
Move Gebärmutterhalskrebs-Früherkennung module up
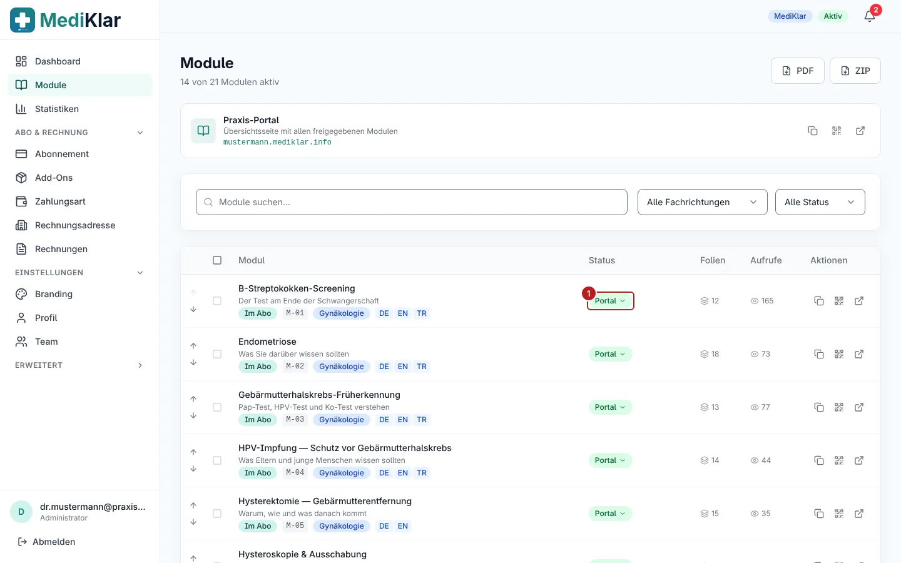click(193, 398)
